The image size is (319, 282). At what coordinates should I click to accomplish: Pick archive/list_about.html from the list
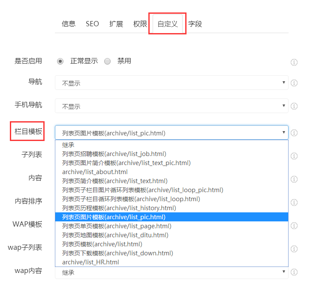(x=95, y=172)
